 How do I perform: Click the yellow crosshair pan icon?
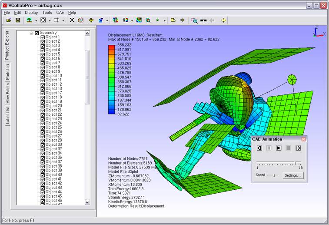pos(183,20)
